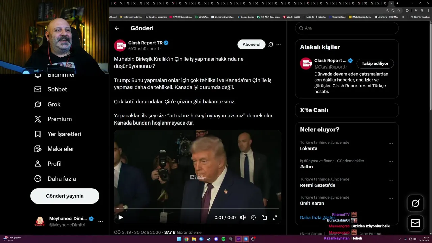The width and height of the screenshot is (432, 243).
Task: Click the Daha fazla göster link
Action: tap(317, 217)
